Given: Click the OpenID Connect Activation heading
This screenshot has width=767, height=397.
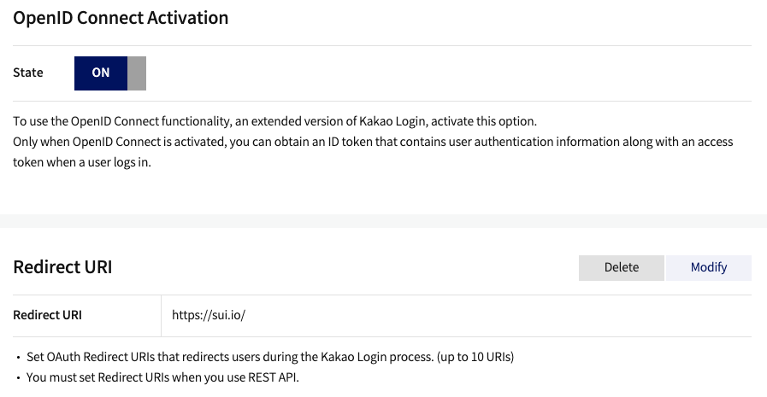Looking at the screenshot, I should [121, 17].
